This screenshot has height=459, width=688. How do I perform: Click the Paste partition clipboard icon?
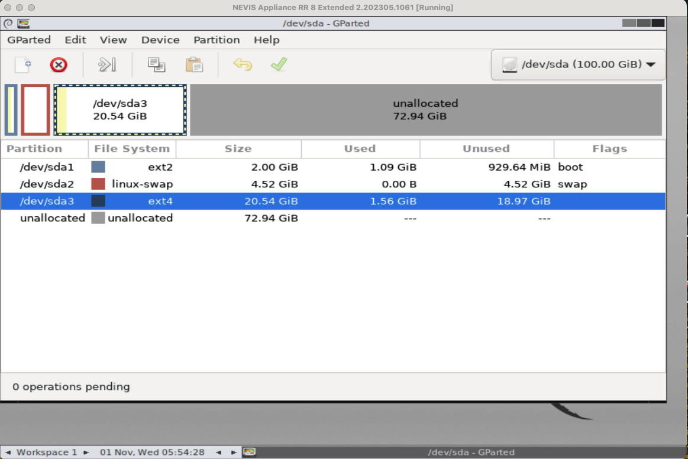pos(194,64)
